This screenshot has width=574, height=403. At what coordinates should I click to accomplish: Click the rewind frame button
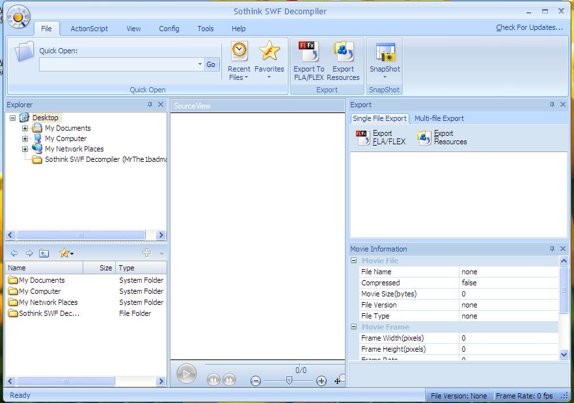[x=213, y=380]
